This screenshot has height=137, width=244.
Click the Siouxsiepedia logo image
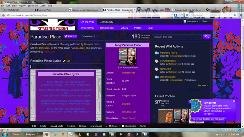coord(53,25)
